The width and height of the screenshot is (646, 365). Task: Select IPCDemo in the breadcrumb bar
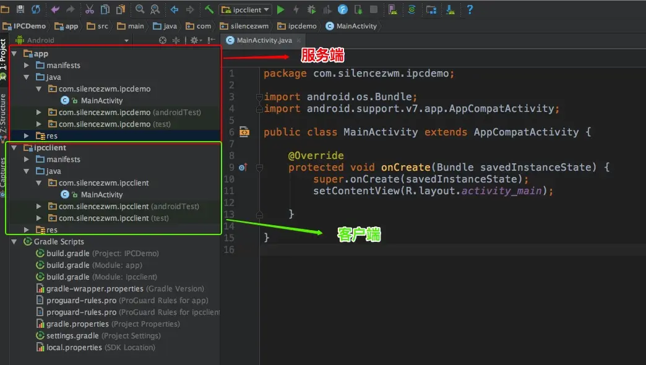(24, 26)
